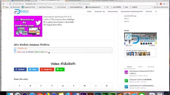Switch to the 127.0.0.1 localhost browser tab
This screenshot has width=170, height=95.
pyautogui.click(x=105, y=1)
